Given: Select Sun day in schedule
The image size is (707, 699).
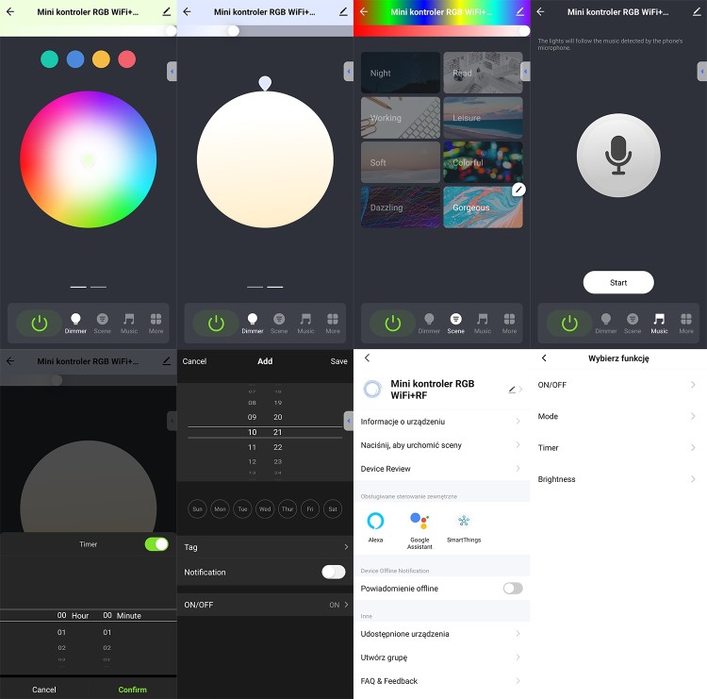Looking at the screenshot, I should point(197,509).
